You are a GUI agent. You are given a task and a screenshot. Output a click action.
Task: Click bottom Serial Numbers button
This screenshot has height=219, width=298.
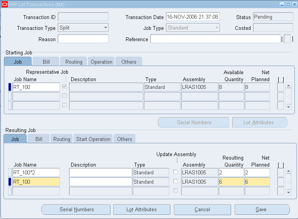[76, 209]
